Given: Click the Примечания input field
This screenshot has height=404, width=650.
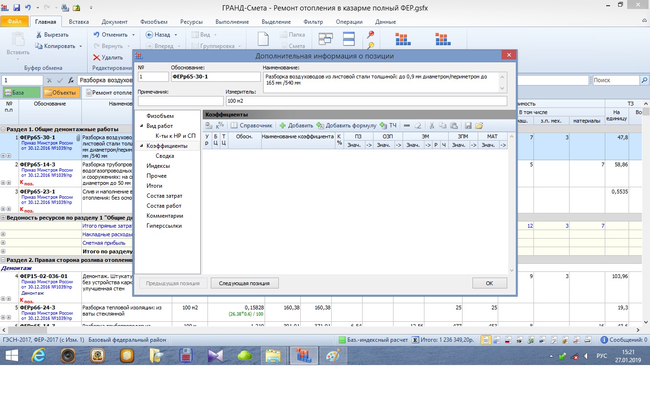Looking at the screenshot, I should 180,101.
